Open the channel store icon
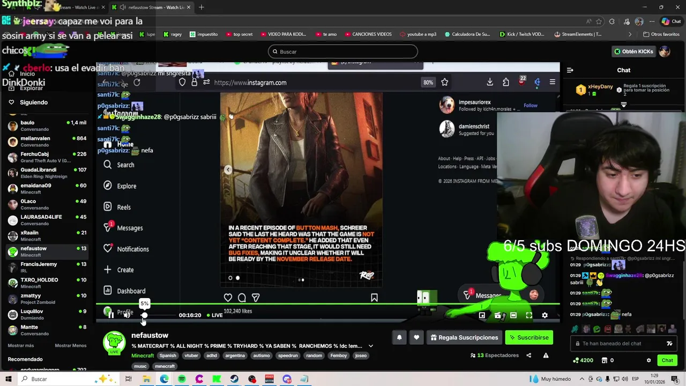 pyautogui.click(x=605, y=360)
